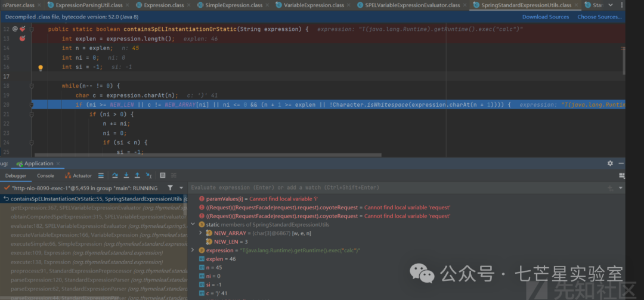The height and width of the screenshot is (300, 644).
Task: Click Choose Sources link
Action: pyautogui.click(x=599, y=17)
